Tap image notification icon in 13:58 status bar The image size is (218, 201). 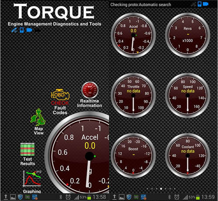[13, 197]
